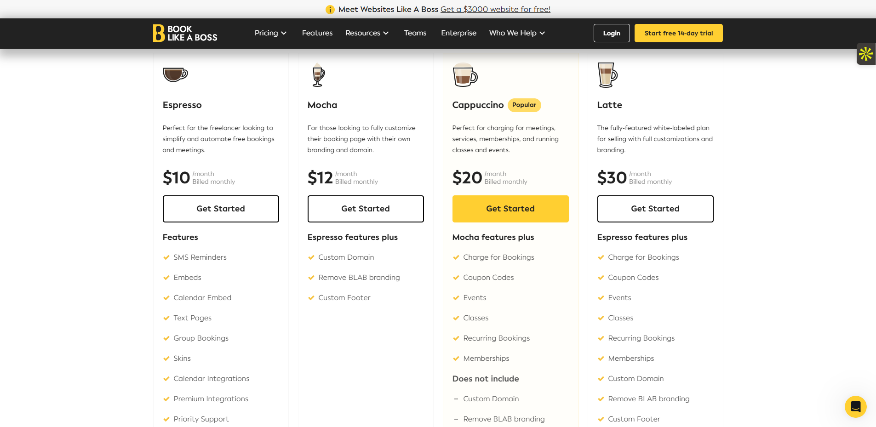This screenshot has height=427, width=876.
Task: Open the chat messenger bubble icon
Action: click(855, 407)
